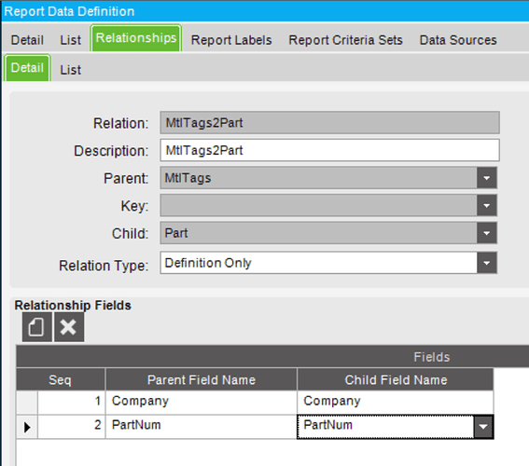529x466 pixels.
Task: Click the Description text field
Action: click(x=329, y=150)
